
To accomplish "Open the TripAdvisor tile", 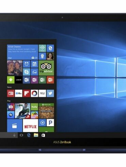I will click(x=46, y=68).
